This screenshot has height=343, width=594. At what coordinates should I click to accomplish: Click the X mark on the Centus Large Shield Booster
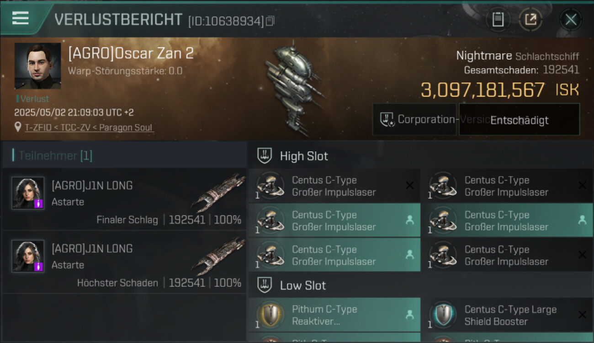[x=582, y=315]
